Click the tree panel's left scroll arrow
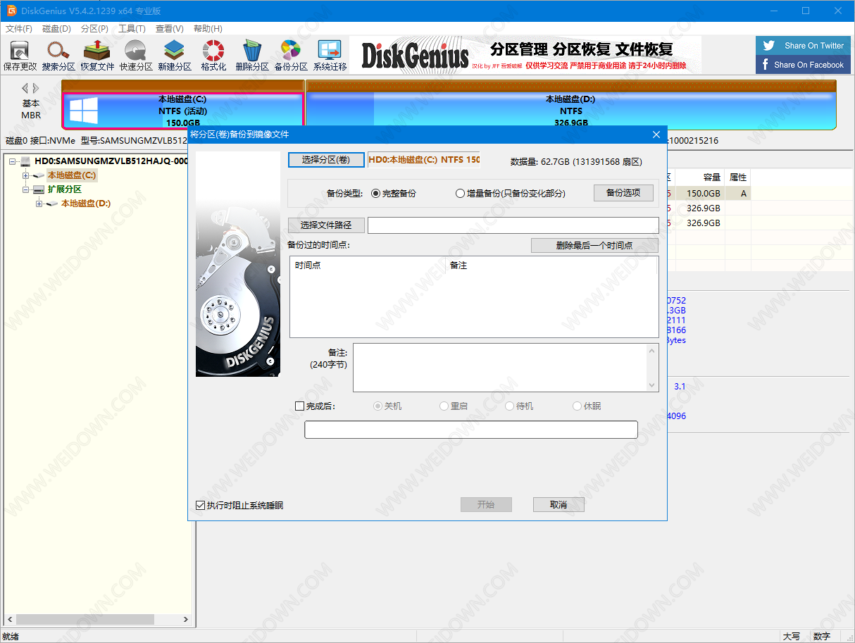The width and height of the screenshot is (855, 643). pyautogui.click(x=10, y=620)
